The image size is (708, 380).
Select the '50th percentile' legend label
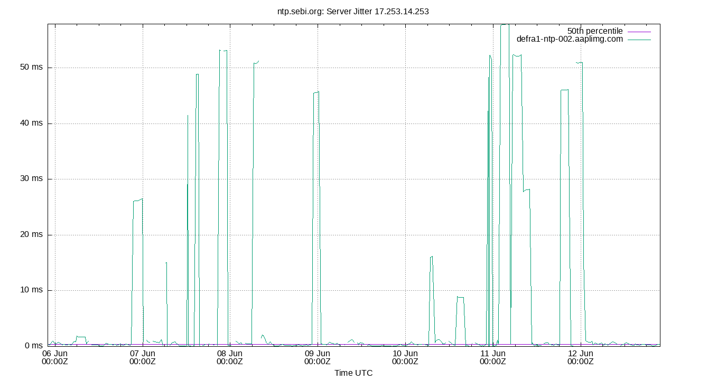point(595,31)
